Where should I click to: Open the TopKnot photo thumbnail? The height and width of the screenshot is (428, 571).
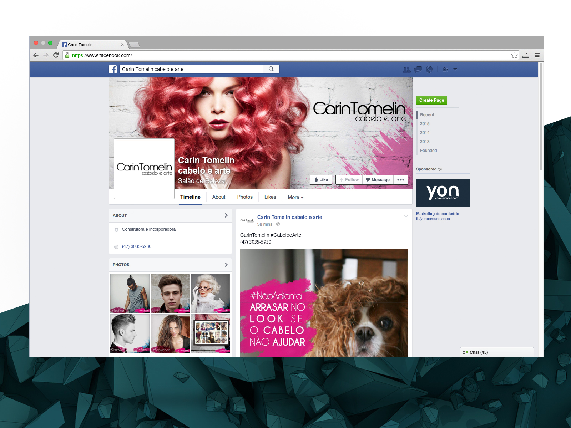click(130, 293)
